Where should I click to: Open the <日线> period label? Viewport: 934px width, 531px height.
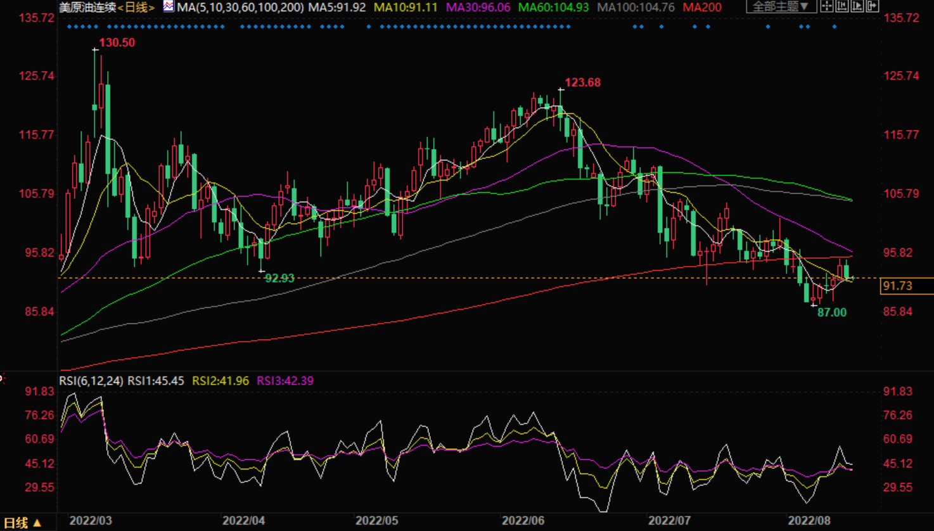(x=136, y=8)
